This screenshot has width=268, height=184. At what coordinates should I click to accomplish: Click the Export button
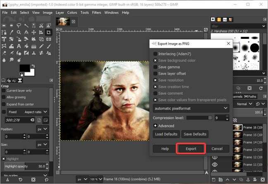[191, 148]
